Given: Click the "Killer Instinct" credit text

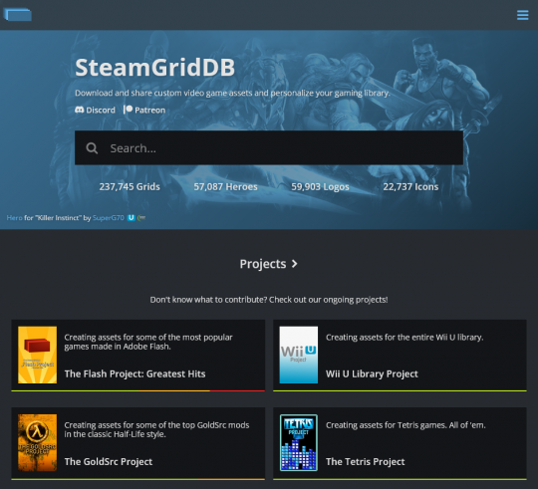Looking at the screenshot, I should click(59, 218).
